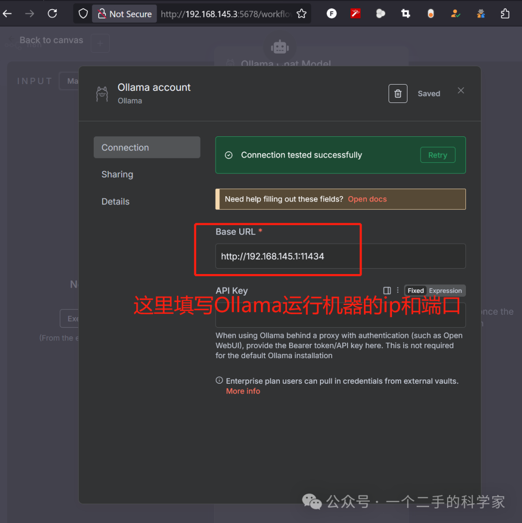Click the Base URL input field

(341, 256)
